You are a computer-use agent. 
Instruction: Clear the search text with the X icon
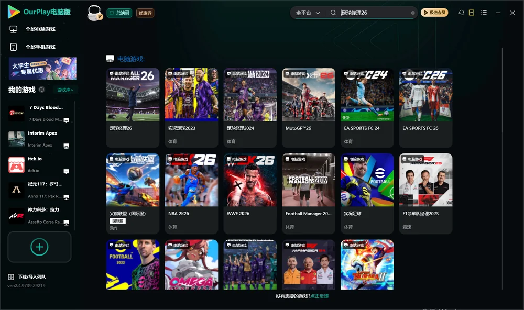413,13
